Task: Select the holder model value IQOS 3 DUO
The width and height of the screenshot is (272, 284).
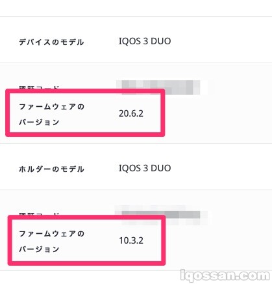Action: 145,168
